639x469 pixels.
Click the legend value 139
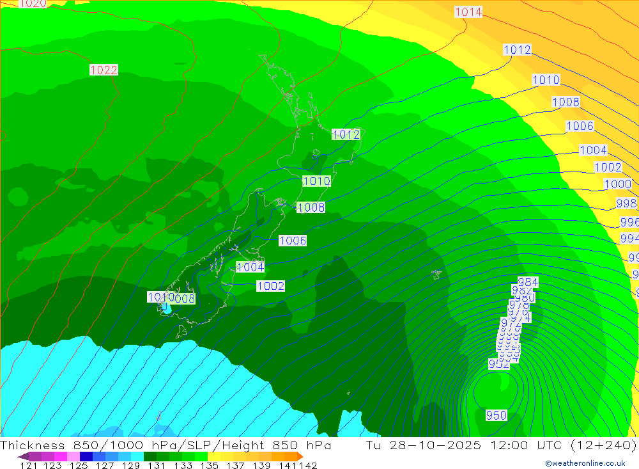click(x=261, y=465)
